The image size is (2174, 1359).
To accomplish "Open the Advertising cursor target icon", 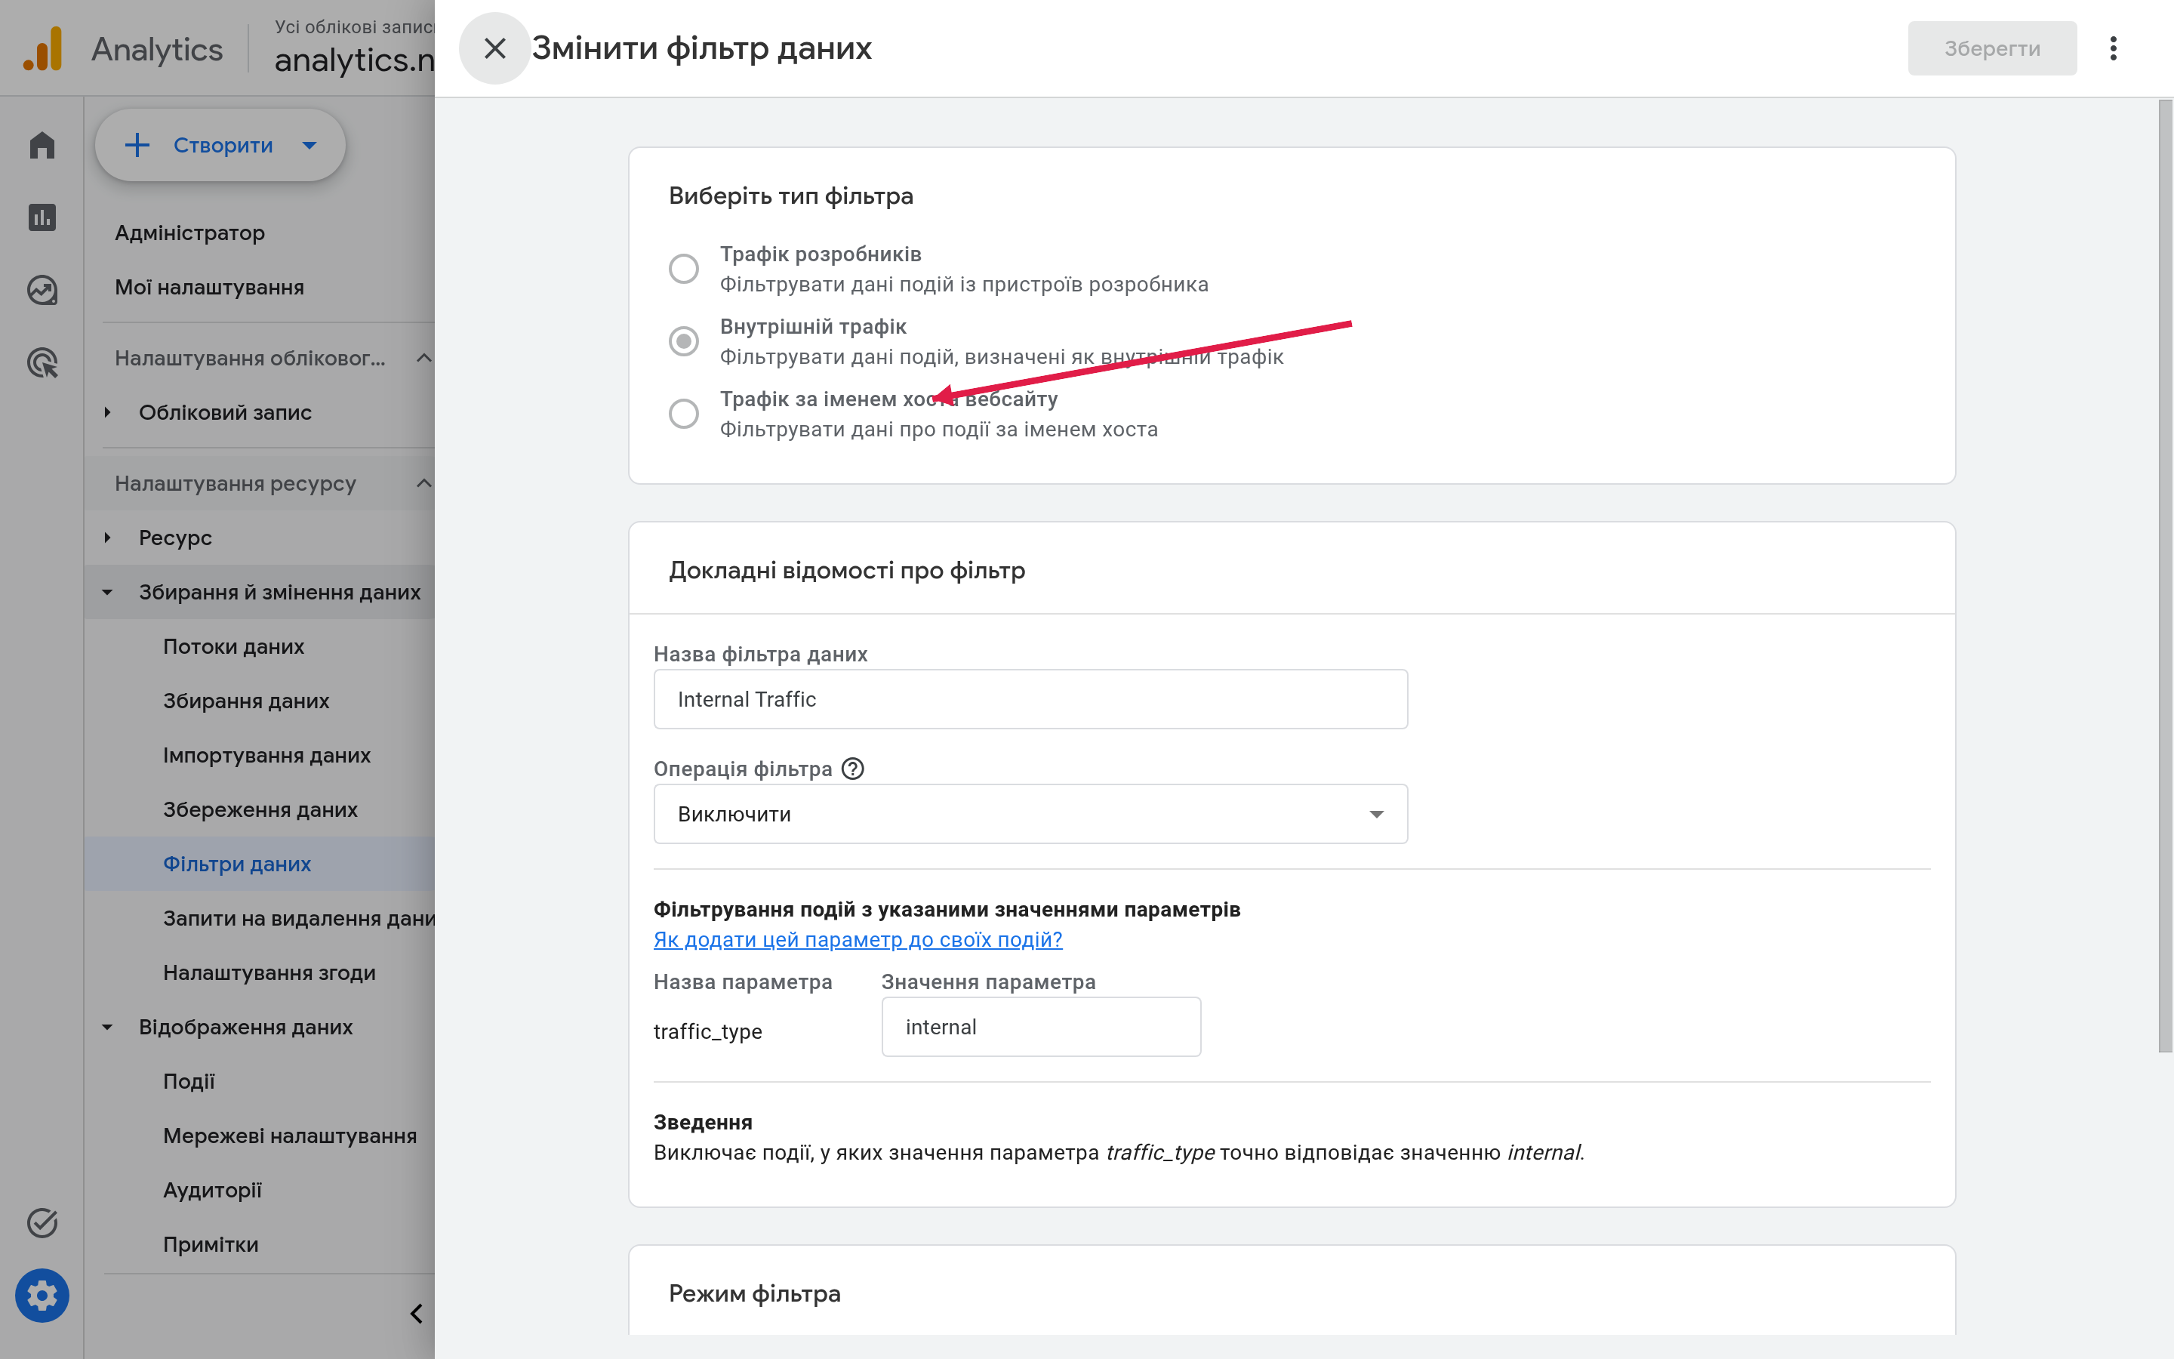I will [42, 363].
